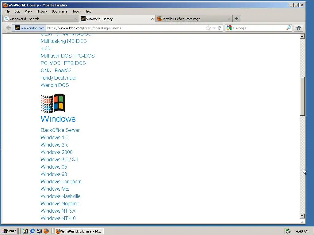Open the PC-MOS link

[x=51, y=63]
